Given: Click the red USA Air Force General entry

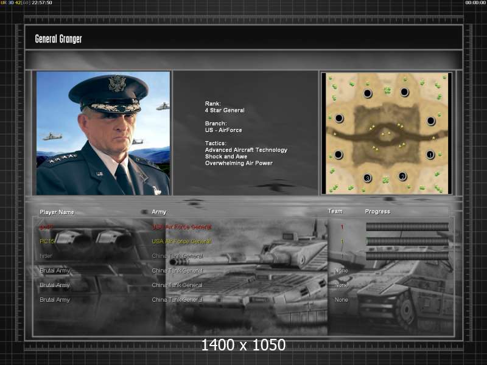Looking at the screenshot, I should pos(181,227).
